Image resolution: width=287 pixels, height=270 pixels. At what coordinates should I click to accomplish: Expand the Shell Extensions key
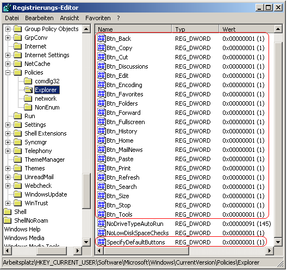click(8, 133)
